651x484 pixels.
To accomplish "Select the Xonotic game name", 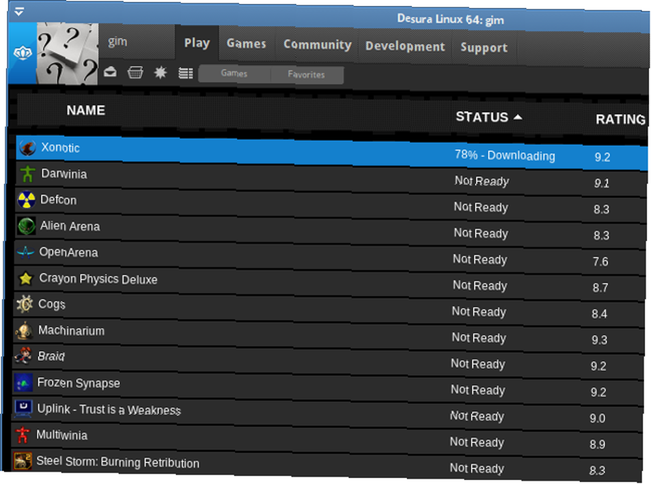I will [x=60, y=147].
